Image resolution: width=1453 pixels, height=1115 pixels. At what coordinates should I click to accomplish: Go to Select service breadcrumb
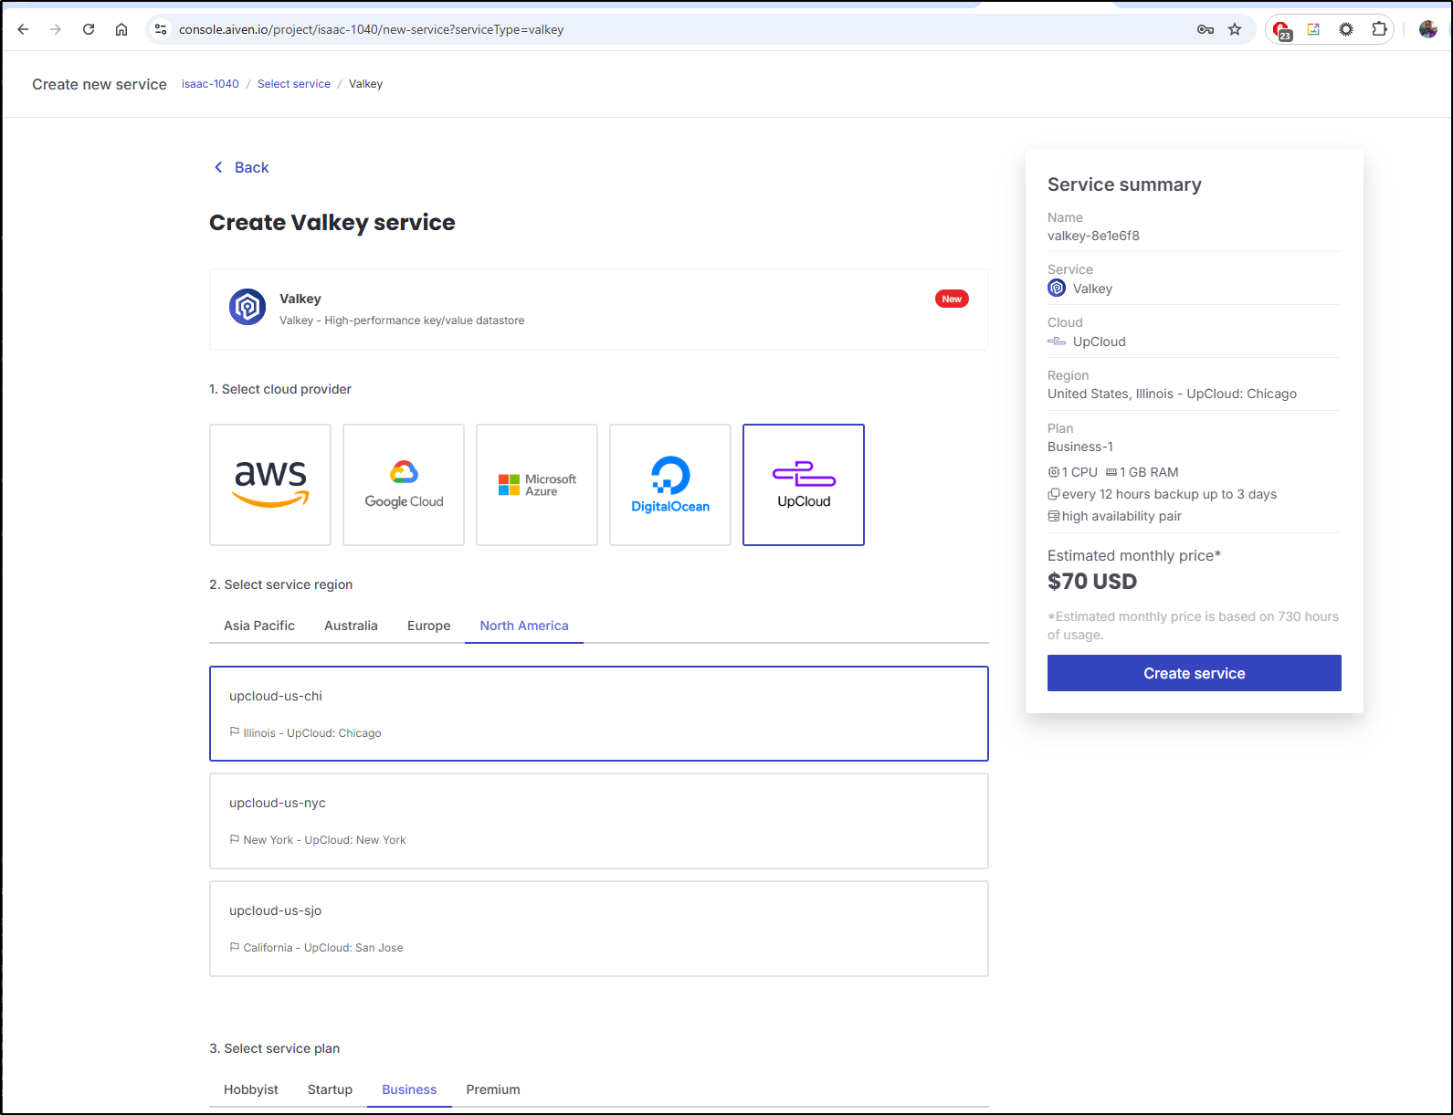(294, 84)
